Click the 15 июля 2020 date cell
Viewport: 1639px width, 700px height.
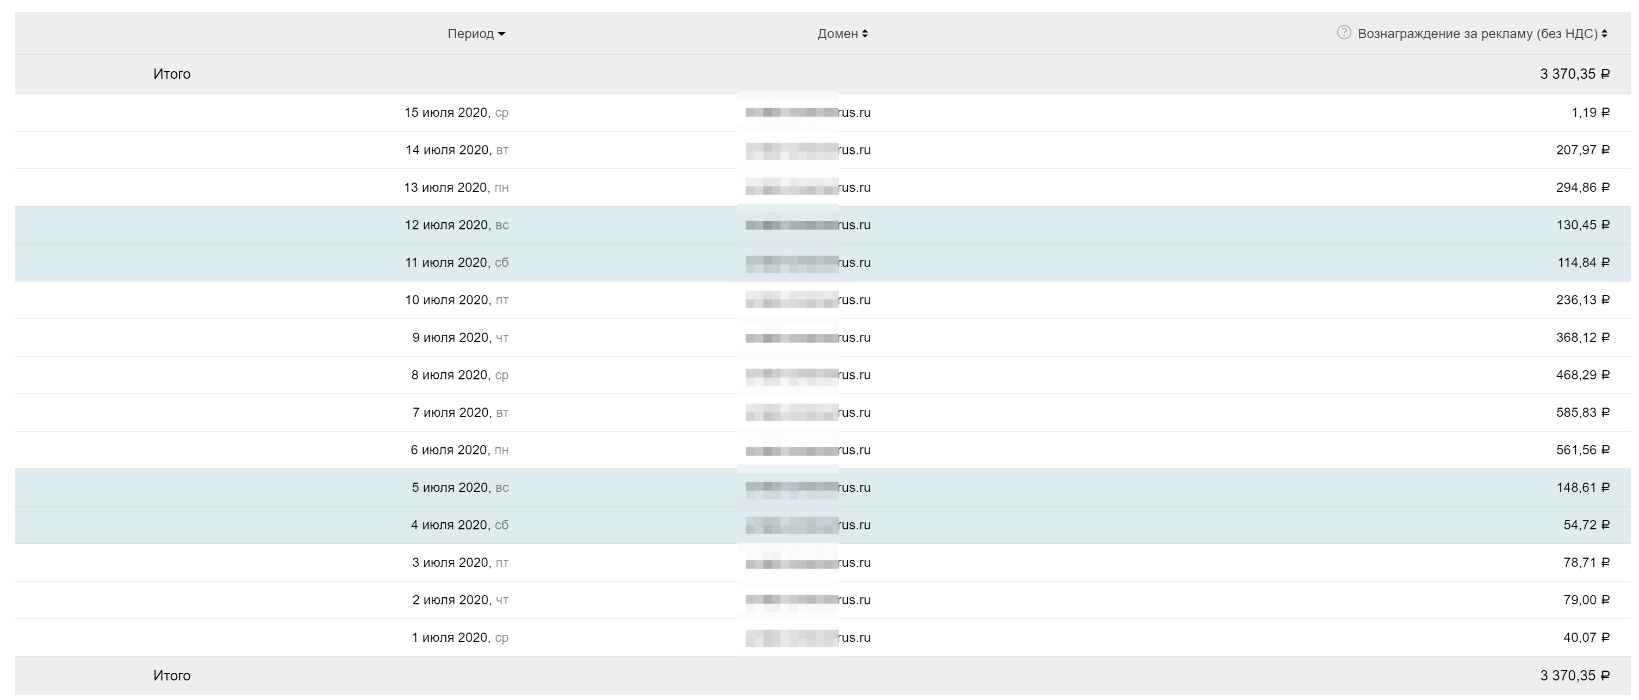click(x=456, y=112)
